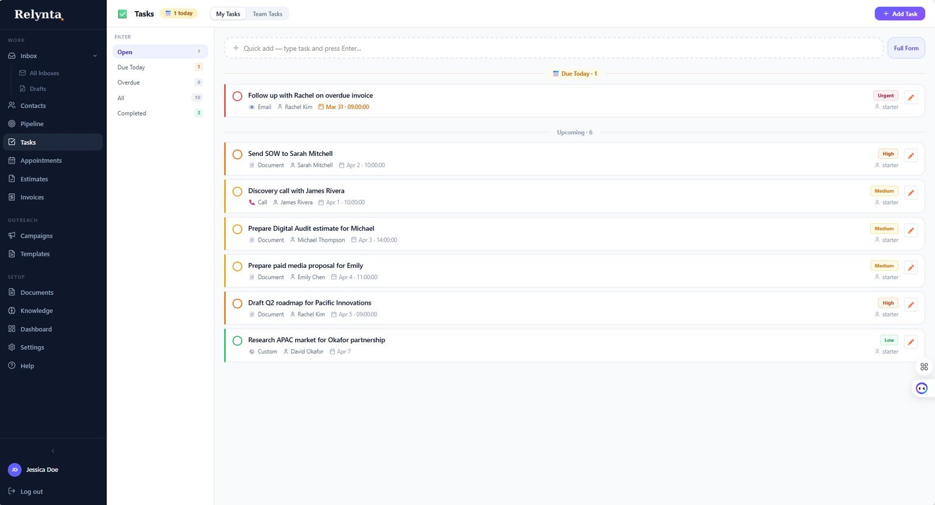
Task: Open the Knowledge page in sidebar
Action: click(x=36, y=311)
